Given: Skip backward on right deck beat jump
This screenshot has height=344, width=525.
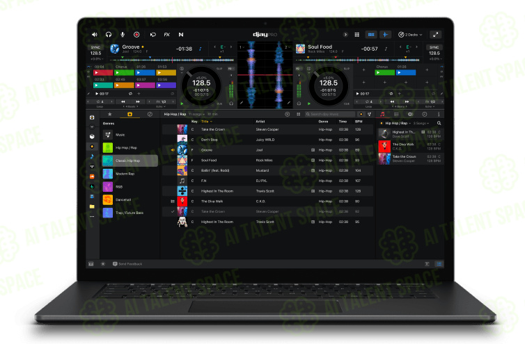Looking at the screenshot, I should pos(392,101).
